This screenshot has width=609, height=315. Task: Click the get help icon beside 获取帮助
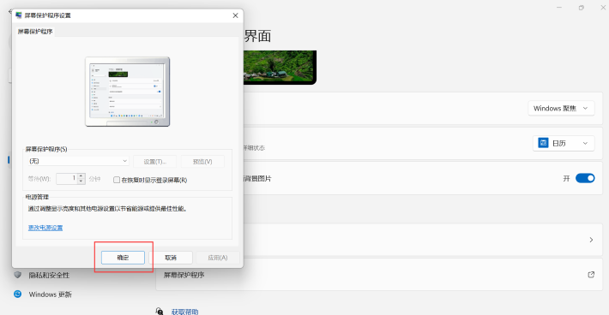[x=160, y=311]
